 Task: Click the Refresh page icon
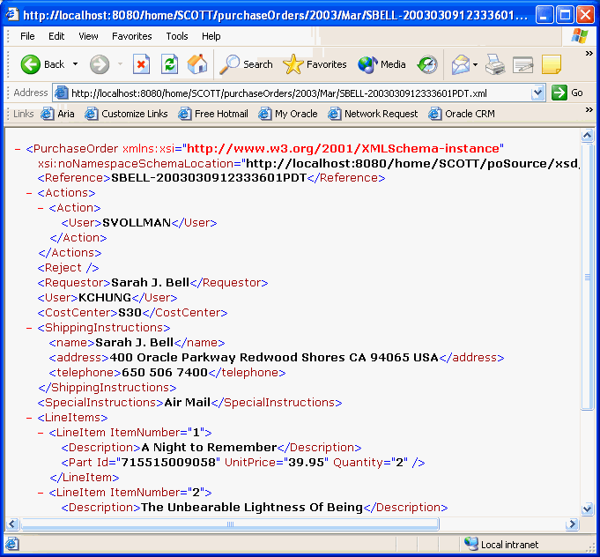coord(169,64)
